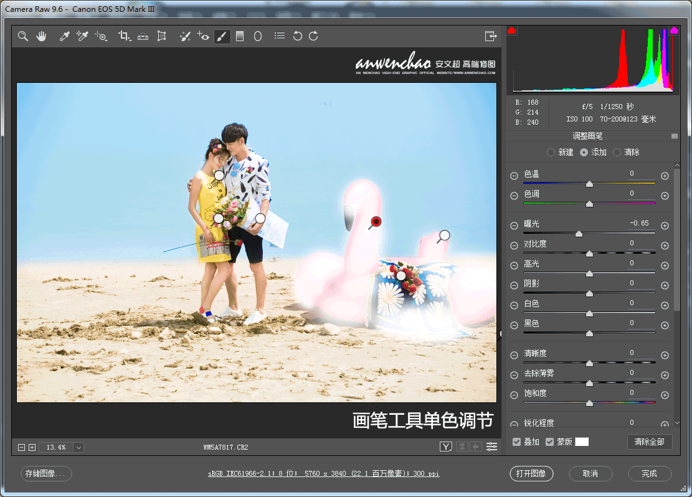Screen dimensions: 692x497
Task: Click the 饱和度 slider handle
Action: pos(589,403)
